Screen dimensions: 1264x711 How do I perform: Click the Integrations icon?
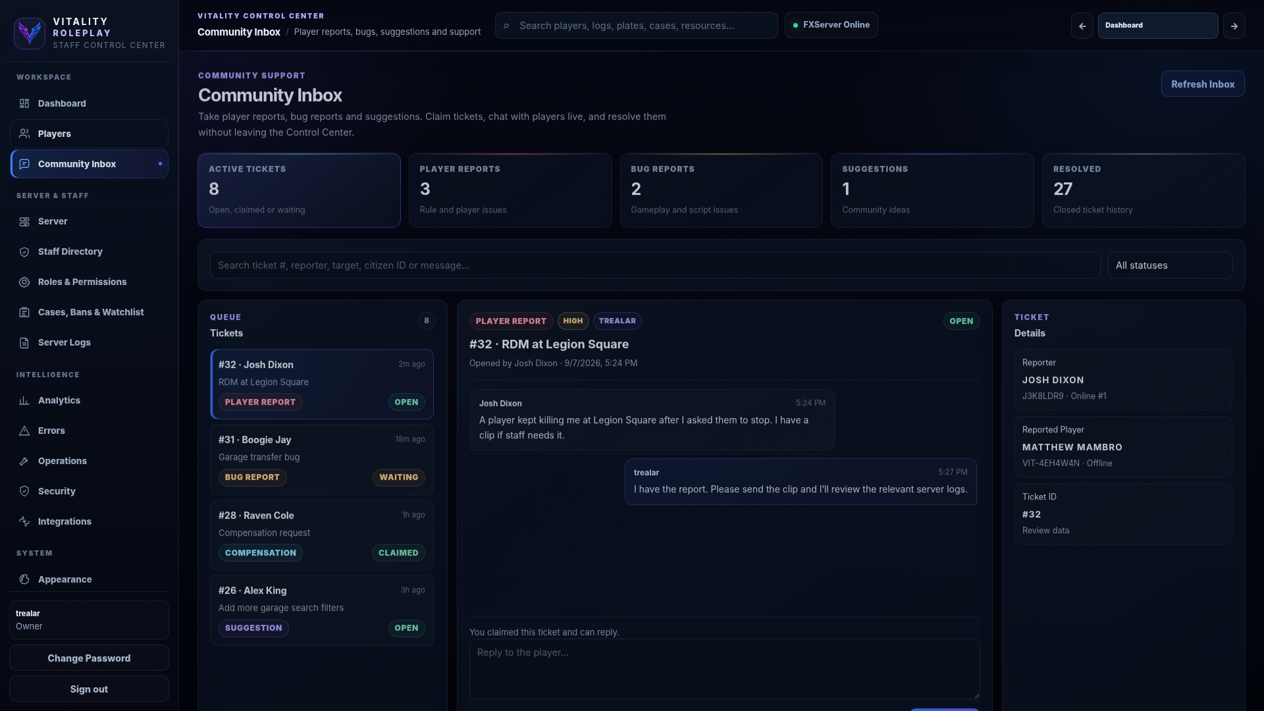(x=24, y=521)
